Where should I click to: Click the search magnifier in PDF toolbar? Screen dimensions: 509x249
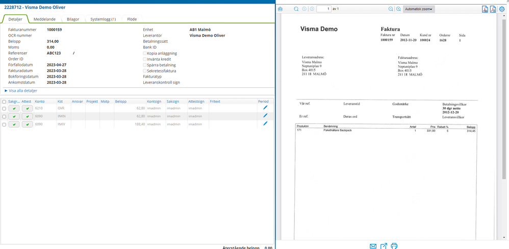click(x=296, y=9)
